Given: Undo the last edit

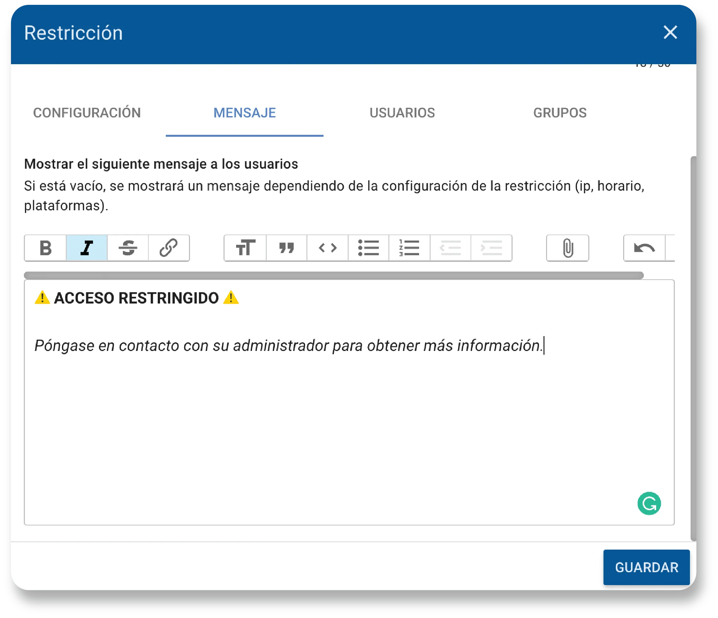Looking at the screenshot, I should tap(644, 248).
